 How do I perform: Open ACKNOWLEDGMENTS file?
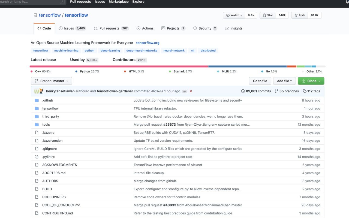coord(60,165)
